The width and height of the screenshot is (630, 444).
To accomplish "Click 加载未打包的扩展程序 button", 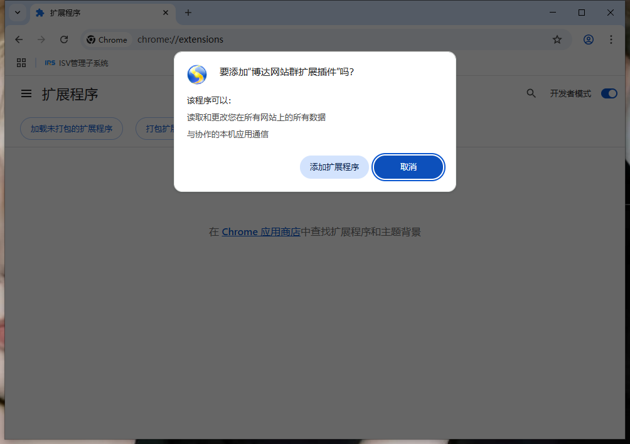I will click(x=72, y=129).
